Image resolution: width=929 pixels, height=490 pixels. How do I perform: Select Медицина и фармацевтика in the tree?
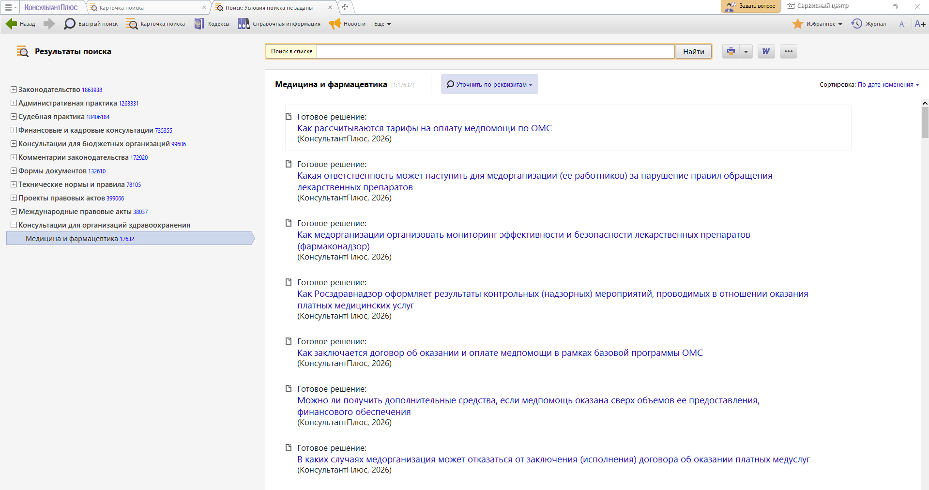130,239
